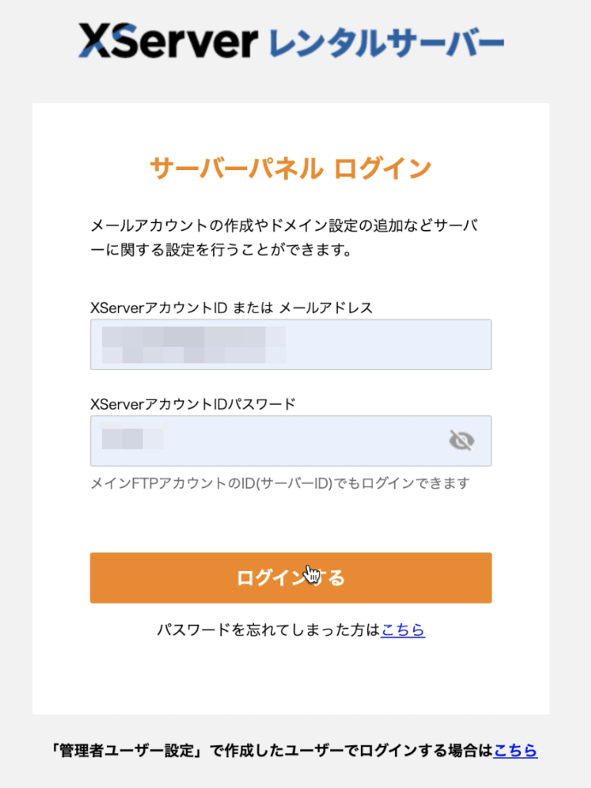Click the XServer logo at top
Viewport: 591px width, 788px height.
[x=165, y=42]
